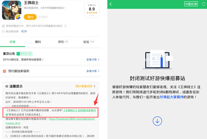The image size is (207, 139).
Task: Tap the blue circular down-arrow icon
Action: coord(157,121)
